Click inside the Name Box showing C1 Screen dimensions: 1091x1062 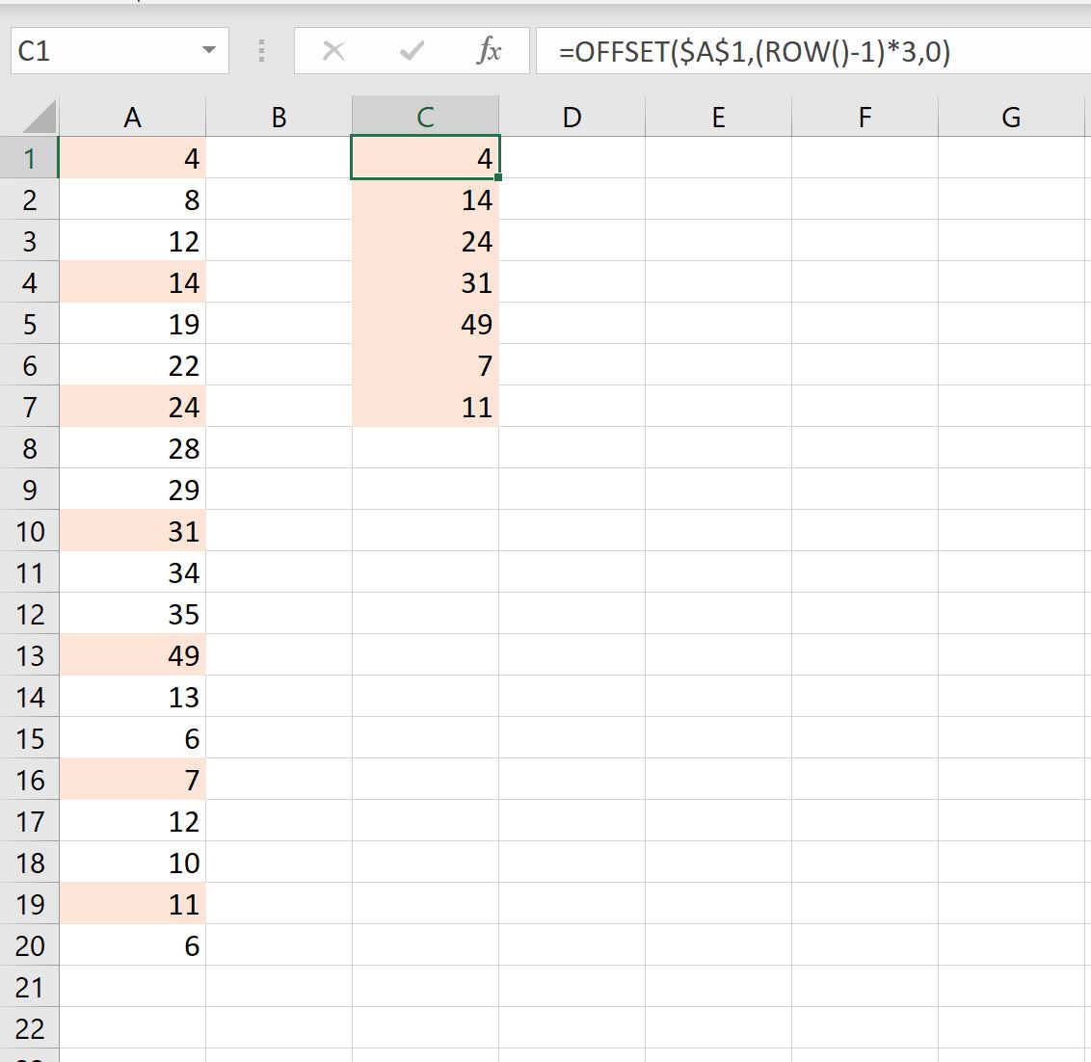click(x=104, y=51)
